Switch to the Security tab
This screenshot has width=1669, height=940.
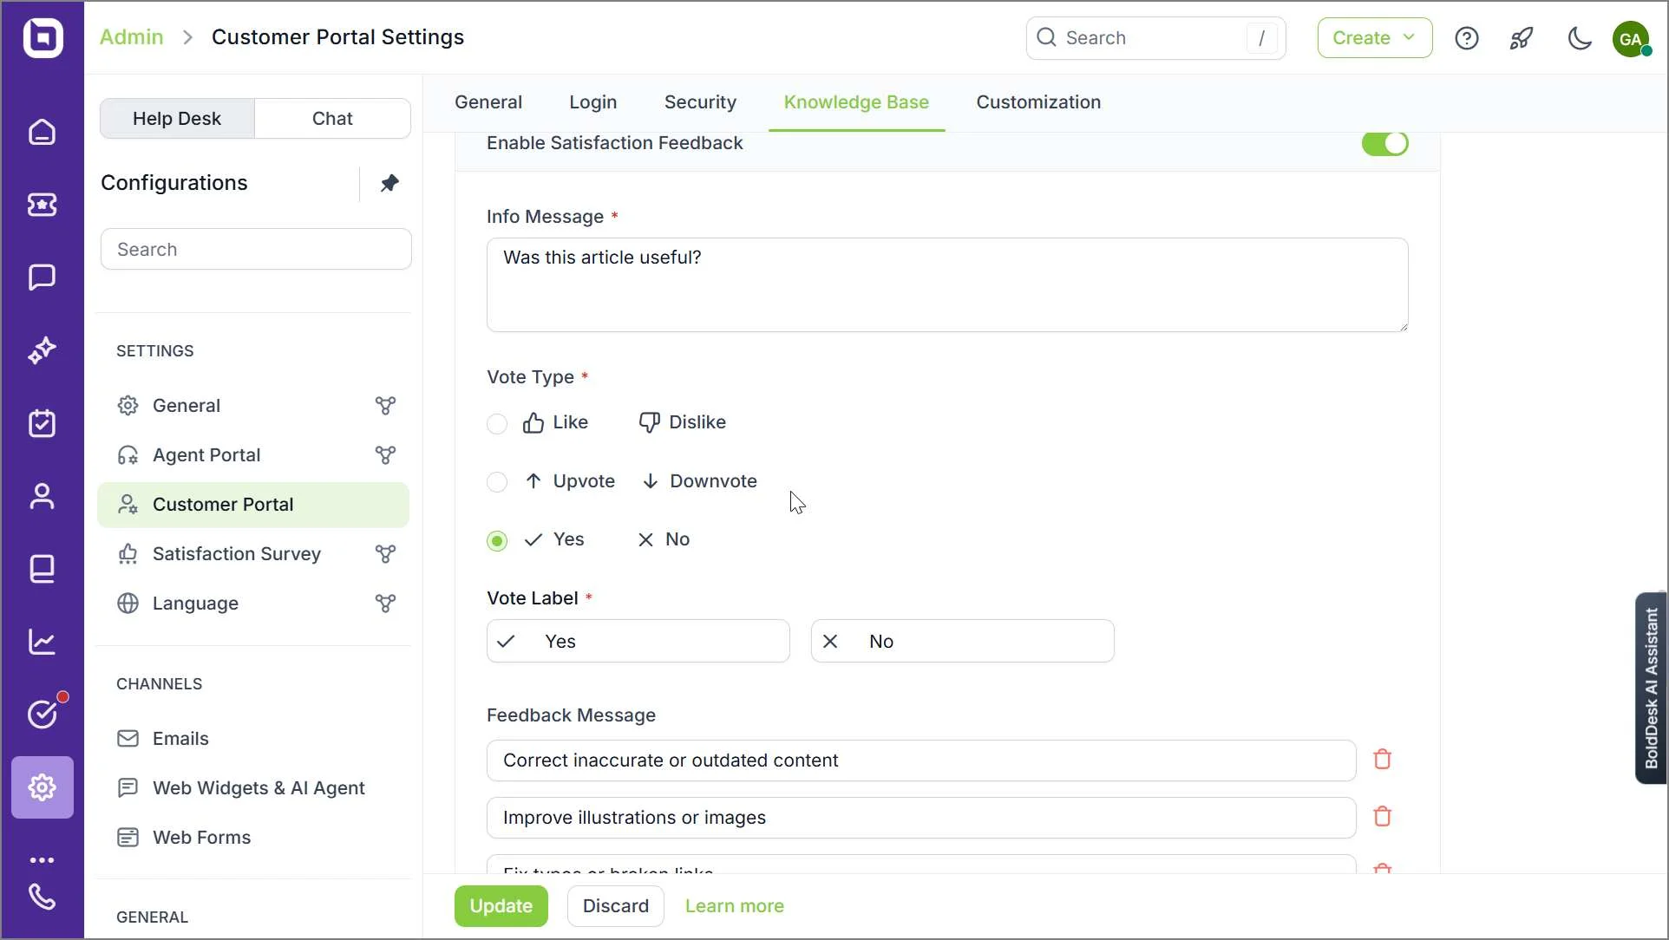[x=699, y=101]
